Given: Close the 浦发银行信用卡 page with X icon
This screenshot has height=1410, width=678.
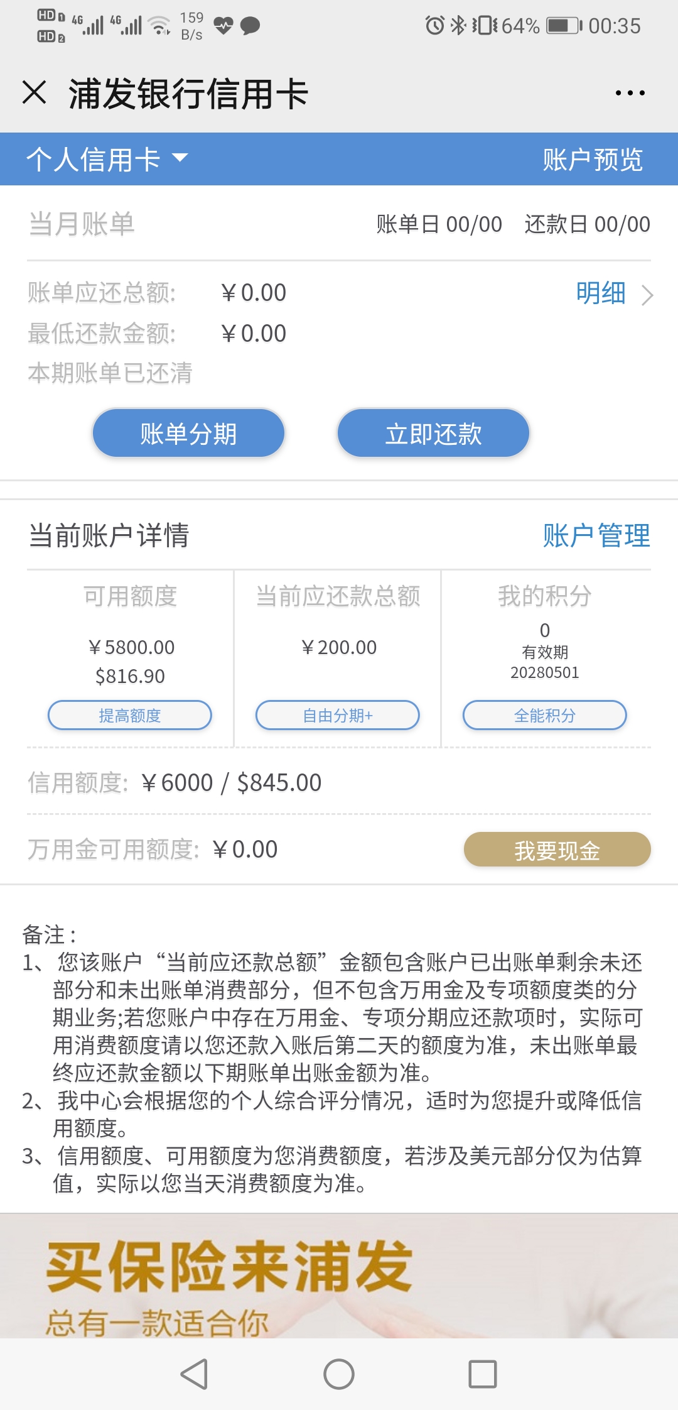Looking at the screenshot, I should click(35, 92).
